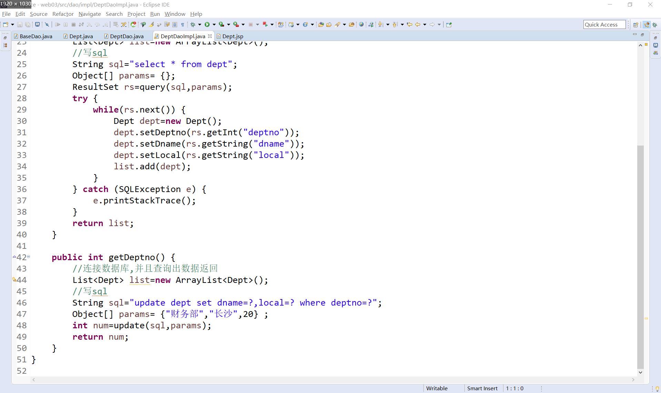This screenshot has width=661, height=393.
Task: Click the Resume debug icon
Action: click(x=58, y=24)
